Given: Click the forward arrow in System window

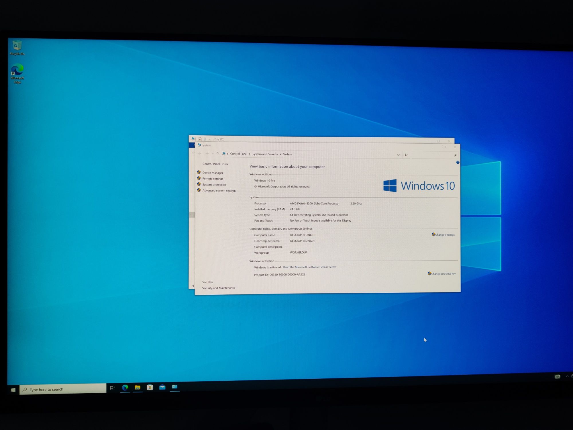Looking at the screenshot, I should coord(207,153).
